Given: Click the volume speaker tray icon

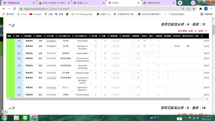Looking at the screenshot, I should pyautogui.click(x=198, y=118).
